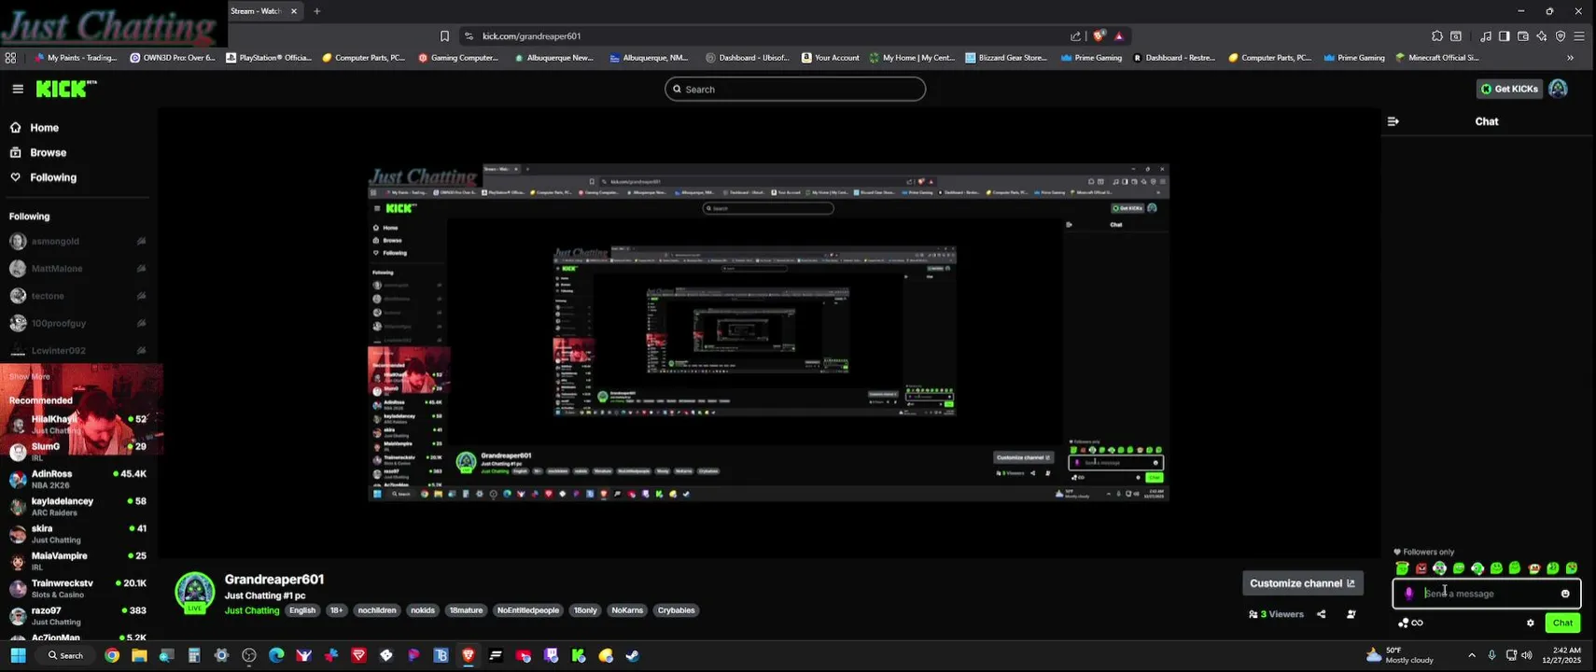This screenshot has width=1596, height=672.
Task: Click the share page icon in address bar
Action: tap(1076, 36)
